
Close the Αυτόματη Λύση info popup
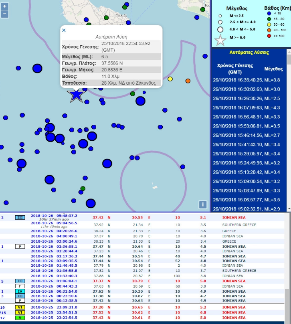[64, 30]
